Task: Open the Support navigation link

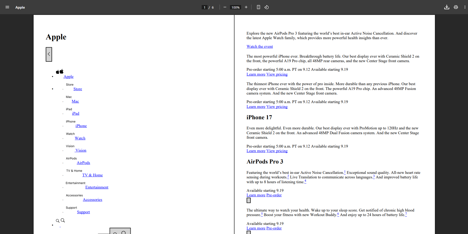Action: point(83,212)
